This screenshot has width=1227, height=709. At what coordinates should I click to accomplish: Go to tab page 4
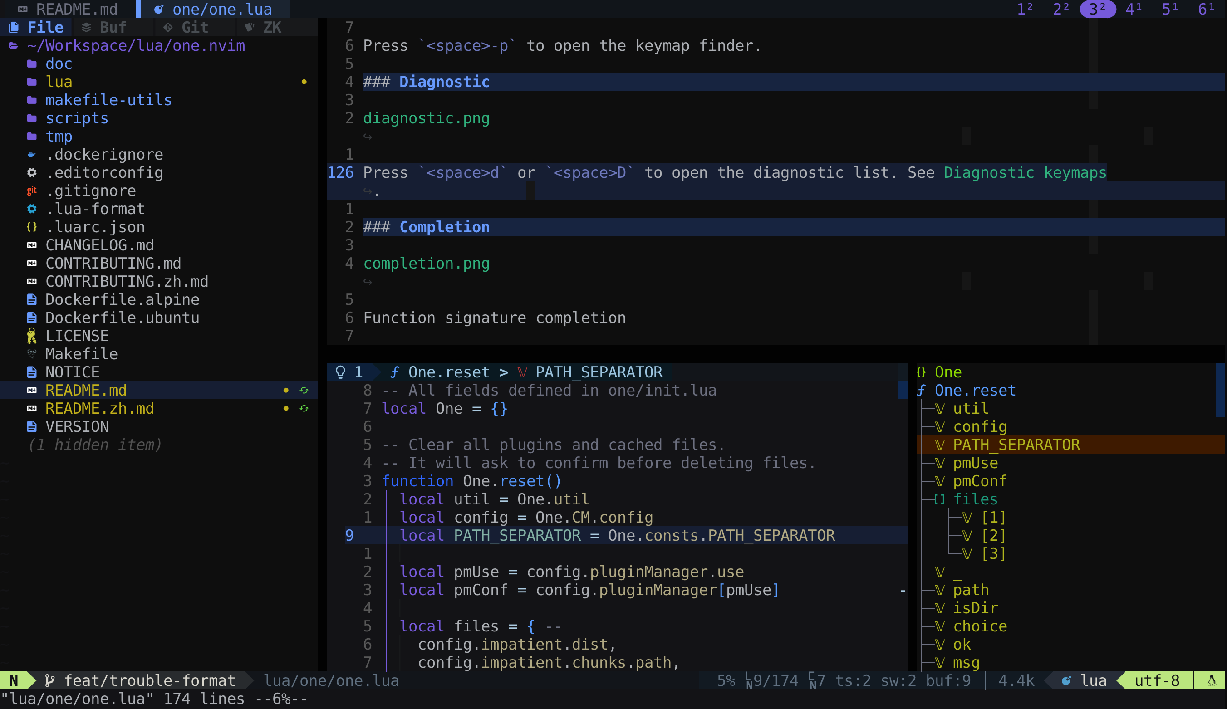coord(1134,9)
